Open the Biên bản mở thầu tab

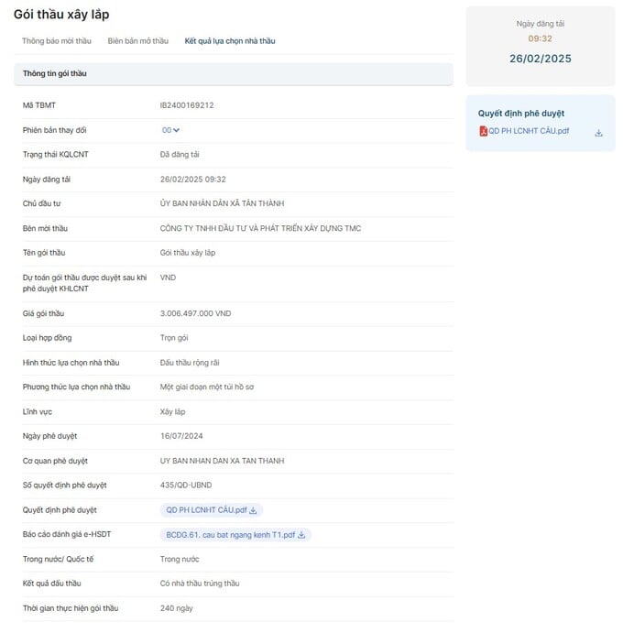tap(138, 41)
